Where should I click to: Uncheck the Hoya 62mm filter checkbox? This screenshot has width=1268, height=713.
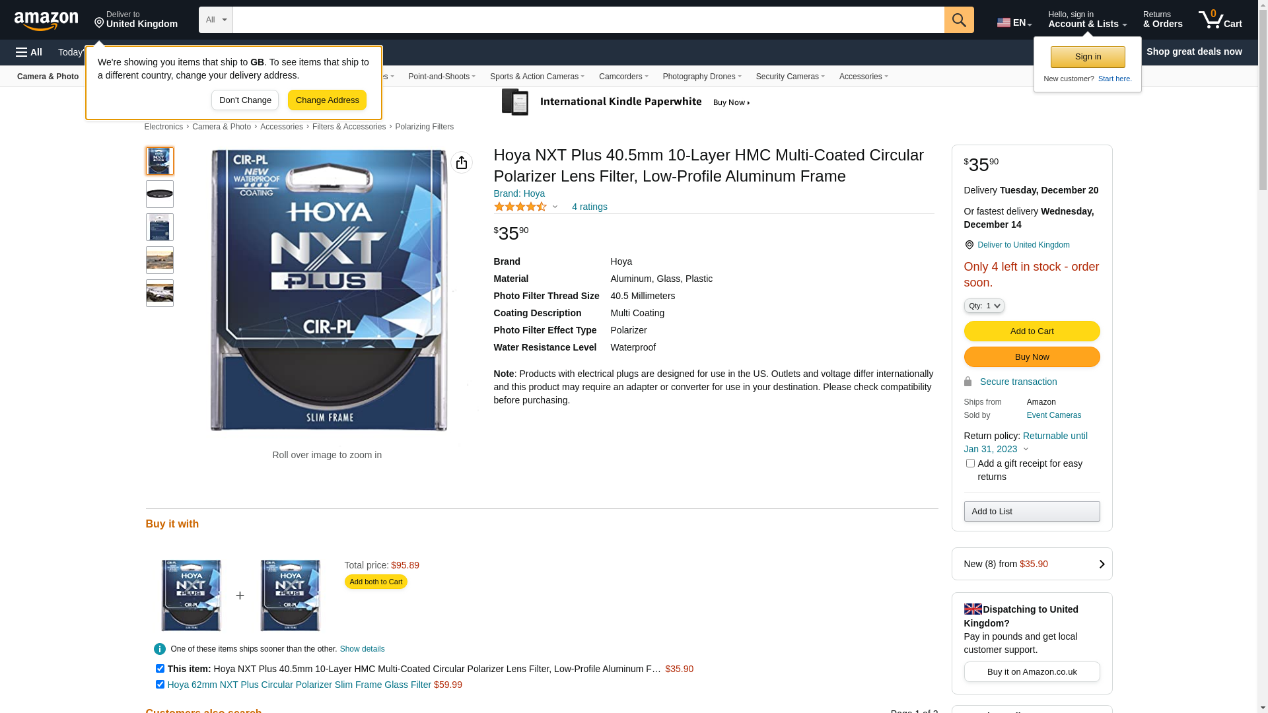point(160,685)
